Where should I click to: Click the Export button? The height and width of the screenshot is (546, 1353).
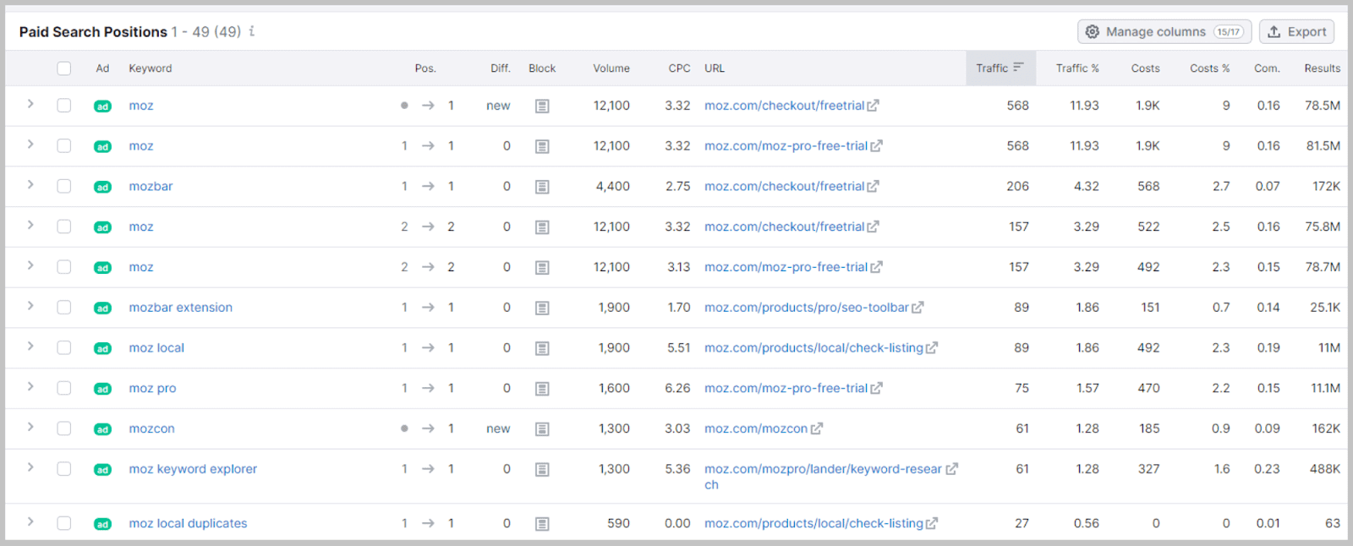1297,32
